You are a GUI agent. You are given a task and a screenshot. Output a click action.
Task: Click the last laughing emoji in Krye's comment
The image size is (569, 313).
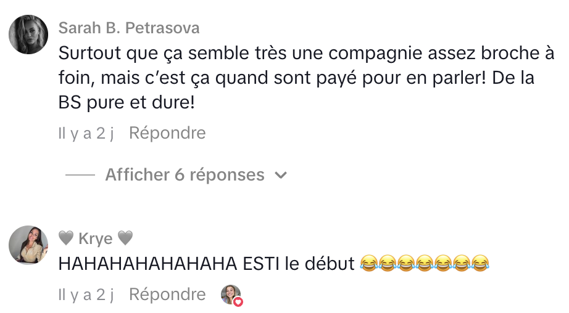pyautogui.click(x=480, y=264)
